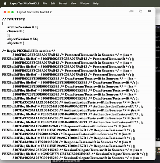Open the LayoutTextWithTextKit2 application menu

[24, 4]
